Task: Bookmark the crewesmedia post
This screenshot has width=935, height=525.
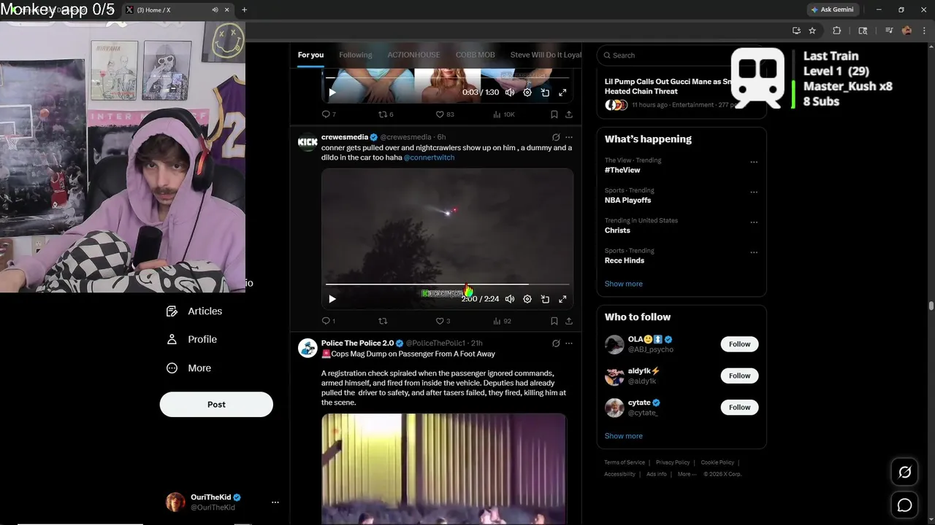Action: click(554, 321)
